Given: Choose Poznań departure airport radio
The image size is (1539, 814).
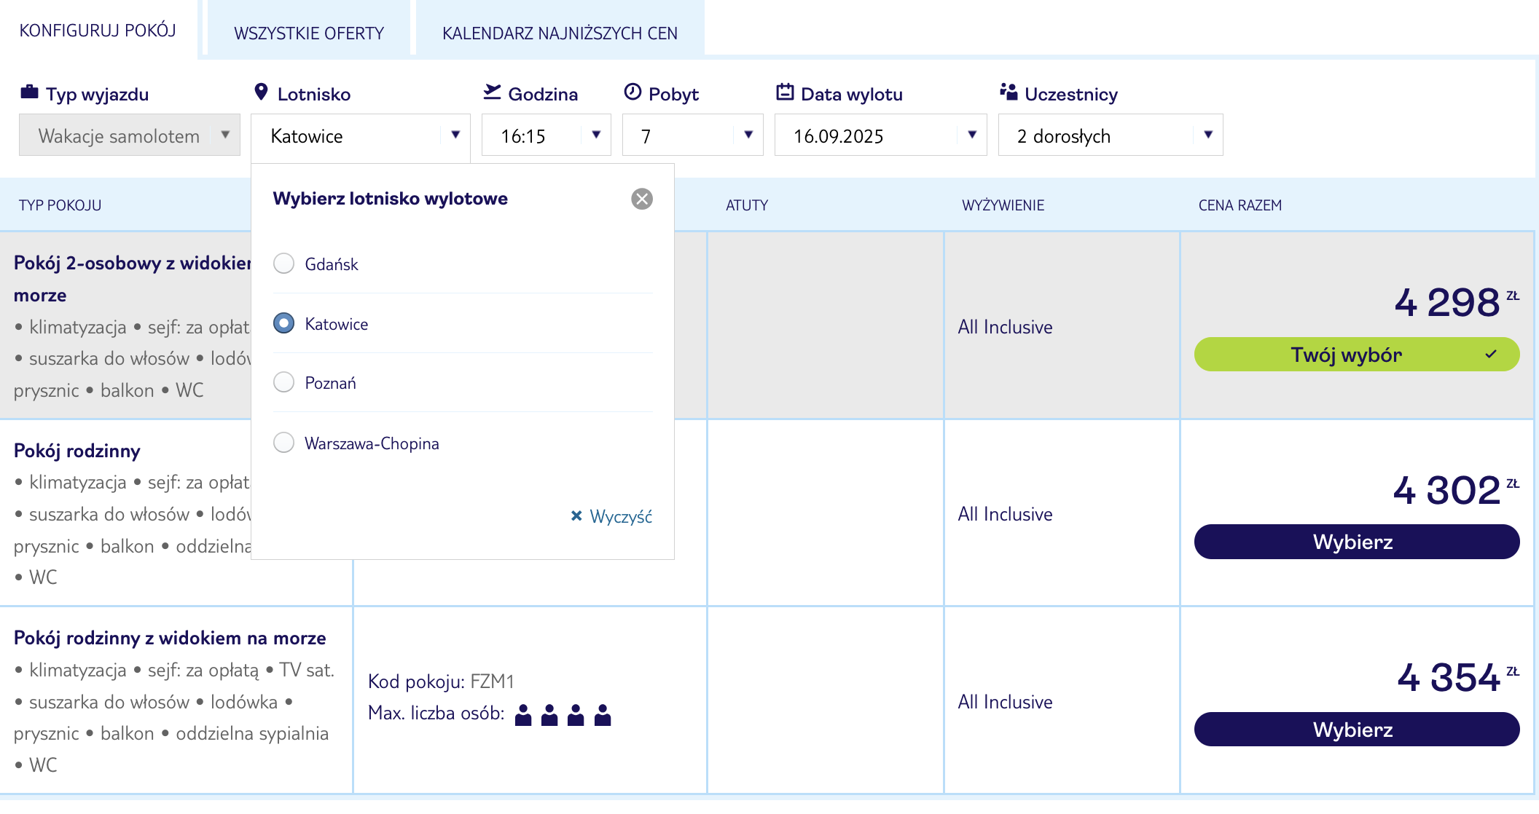Looking at the screenshot, I should (x=283, y=382).
